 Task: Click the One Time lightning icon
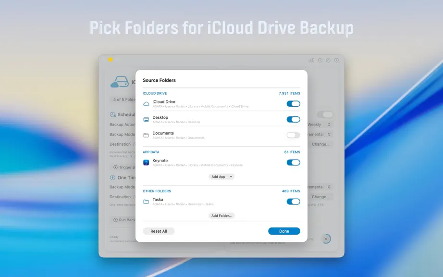pyautogui.click(x=112, y=177)
